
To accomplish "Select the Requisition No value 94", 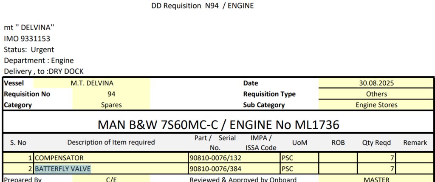I will [111, 94].
